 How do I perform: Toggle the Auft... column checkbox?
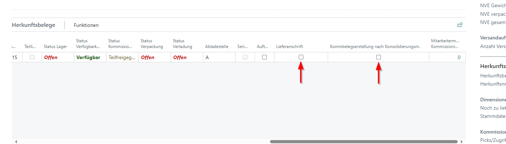click(x=264, y=57)
